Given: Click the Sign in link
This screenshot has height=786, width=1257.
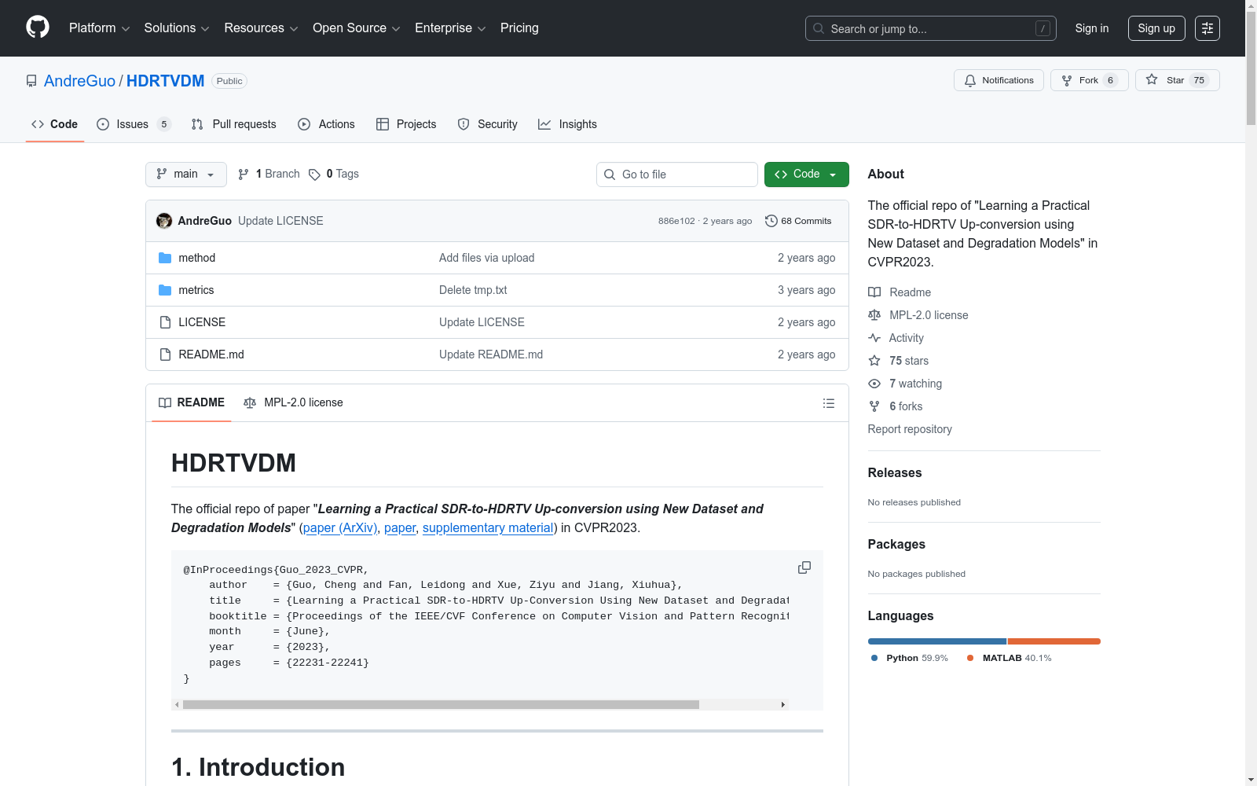Looking at the screenshot, I should [1092, 28].
